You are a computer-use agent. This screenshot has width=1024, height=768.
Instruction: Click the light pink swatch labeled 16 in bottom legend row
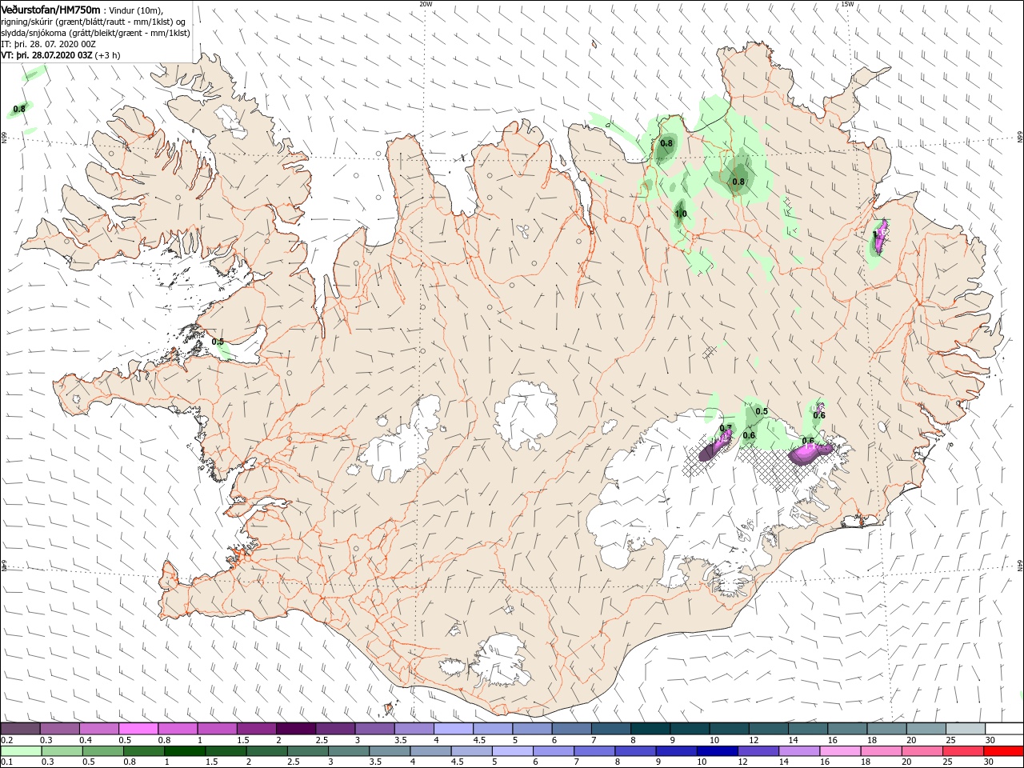(839, 751)
